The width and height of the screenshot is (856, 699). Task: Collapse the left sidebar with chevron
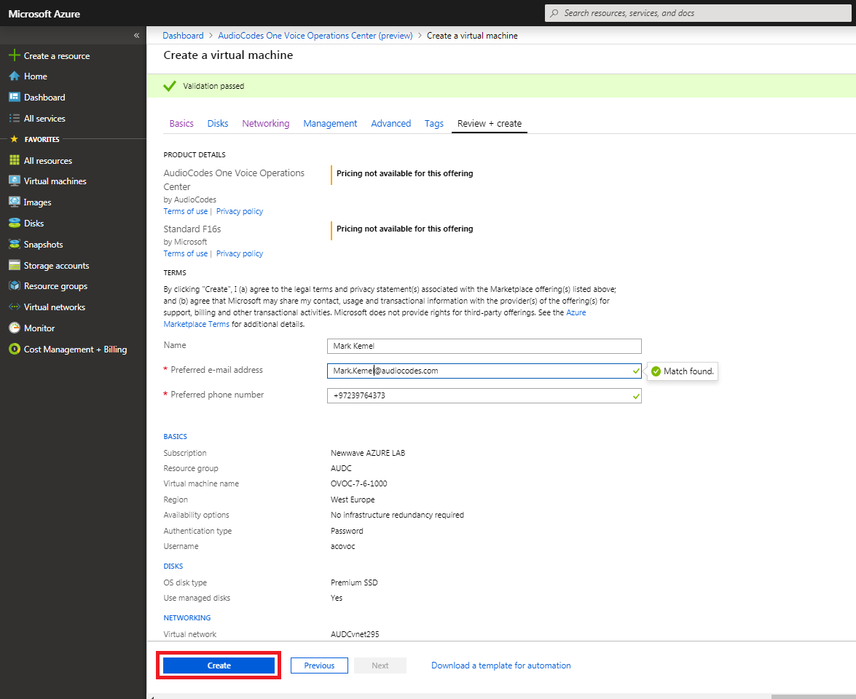136,36
